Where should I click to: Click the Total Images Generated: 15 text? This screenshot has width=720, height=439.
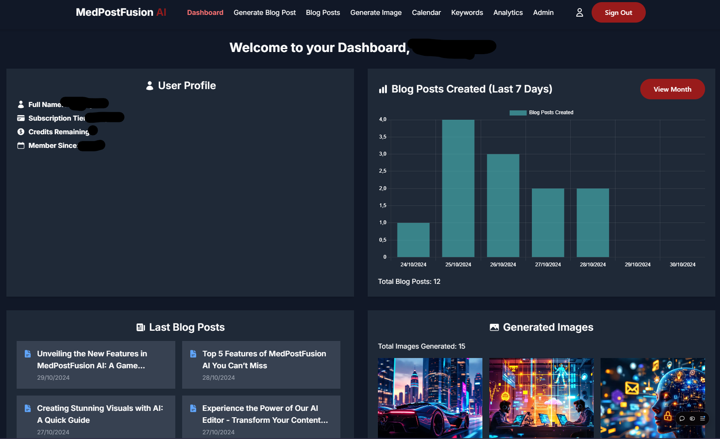[x=421, y=347]
